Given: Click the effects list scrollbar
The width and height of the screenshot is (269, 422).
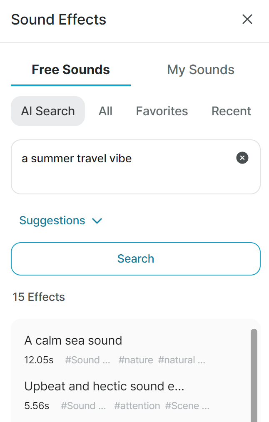Looking at the screenshot, I should tap(254, 375).
